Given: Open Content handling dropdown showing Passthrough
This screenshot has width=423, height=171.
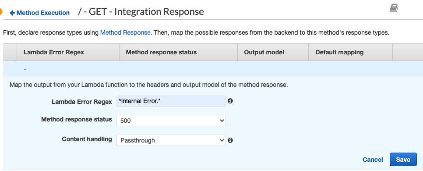Looking at the screenshot, I should click(171, 140).
